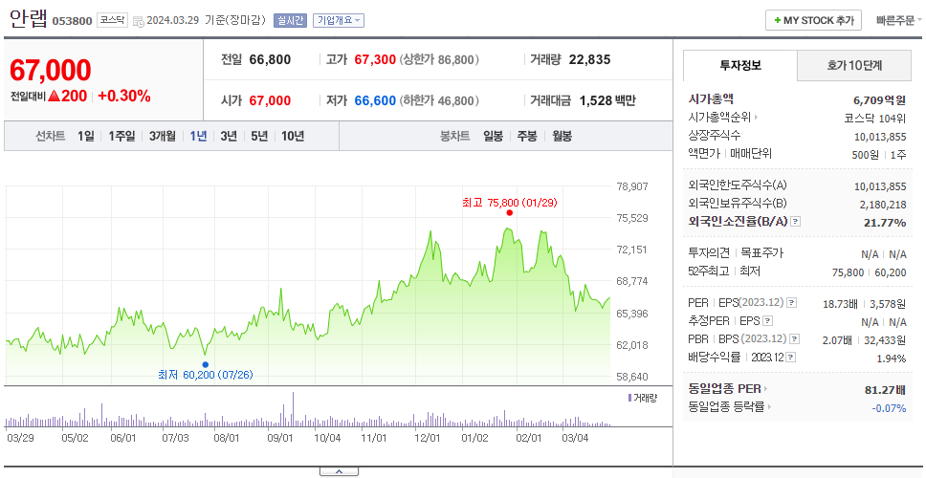This screenshot has width=926, height=478.
Task: Collapse chart panel with bottom chevron
Action: click(x=339, y=471)
